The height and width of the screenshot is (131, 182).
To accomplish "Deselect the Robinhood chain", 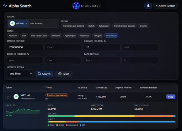I will (x=111, y=36).
